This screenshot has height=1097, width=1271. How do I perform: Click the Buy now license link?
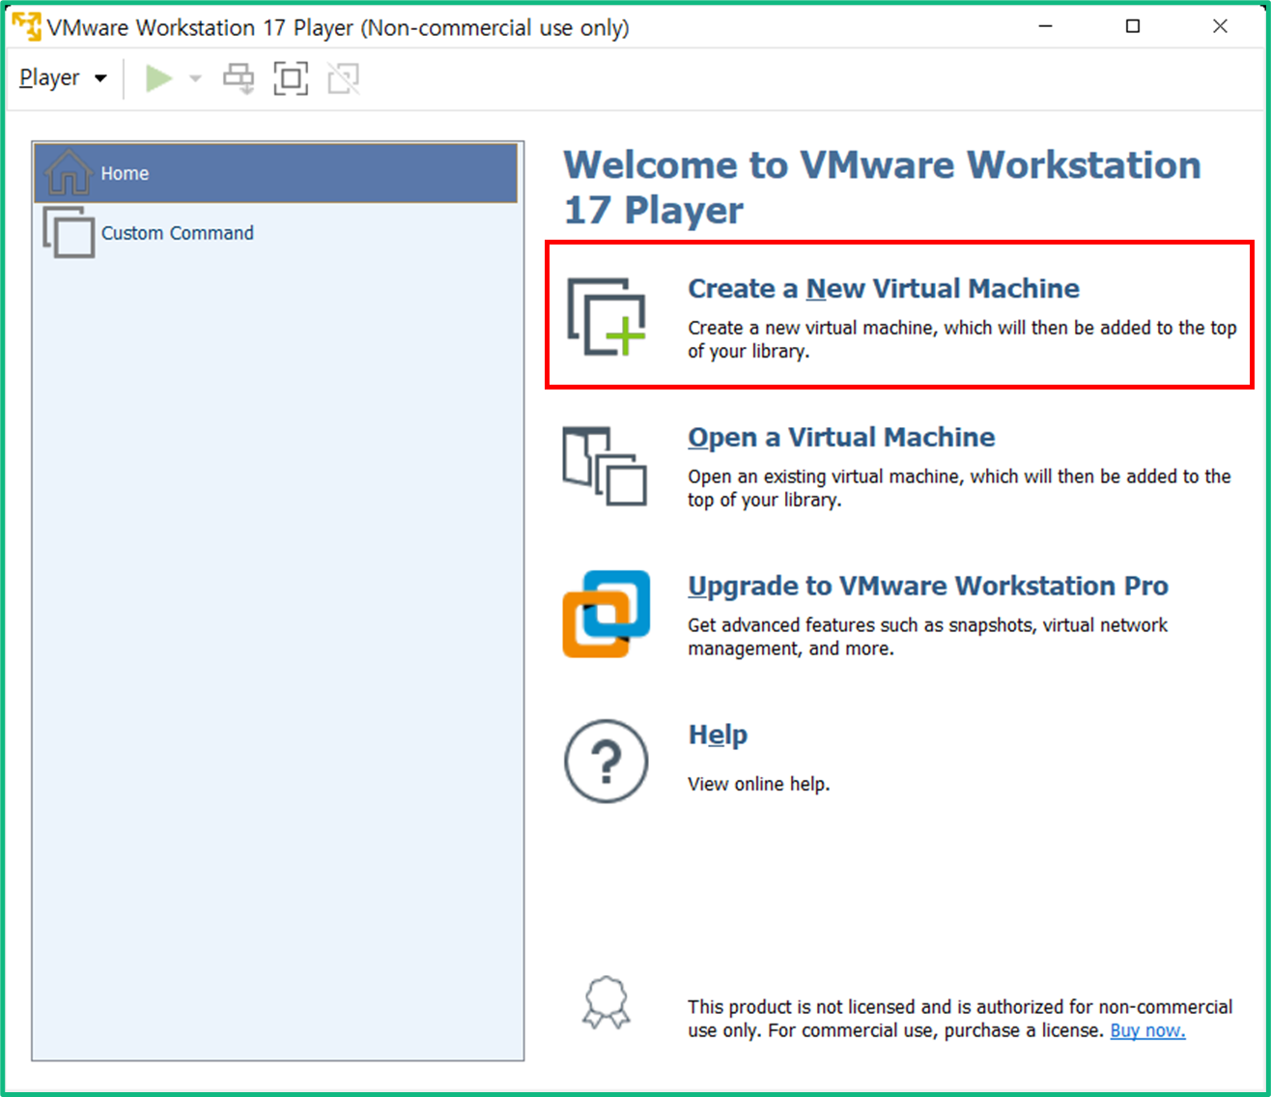click(1147, 1030)
